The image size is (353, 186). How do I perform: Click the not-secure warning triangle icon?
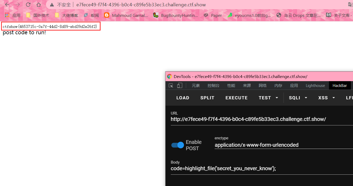pos(52,5)
